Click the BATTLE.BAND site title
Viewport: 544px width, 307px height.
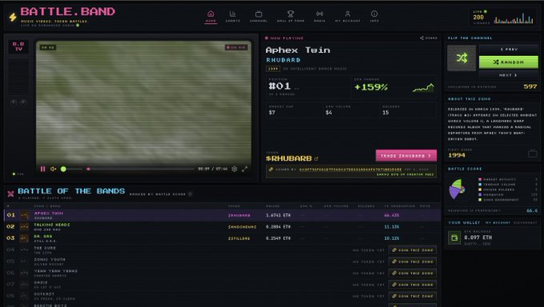[67, 11]
